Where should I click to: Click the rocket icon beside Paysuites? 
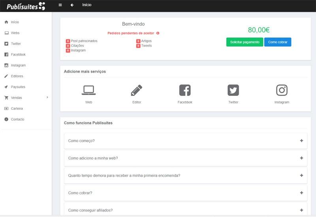click(6, 87)
